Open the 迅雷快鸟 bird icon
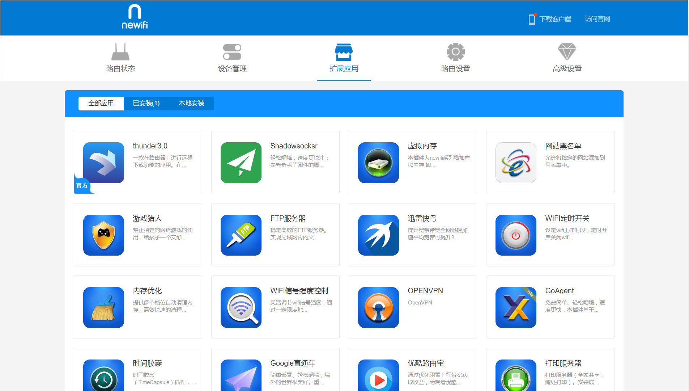689x391 pixels. (x=378, y=235)
